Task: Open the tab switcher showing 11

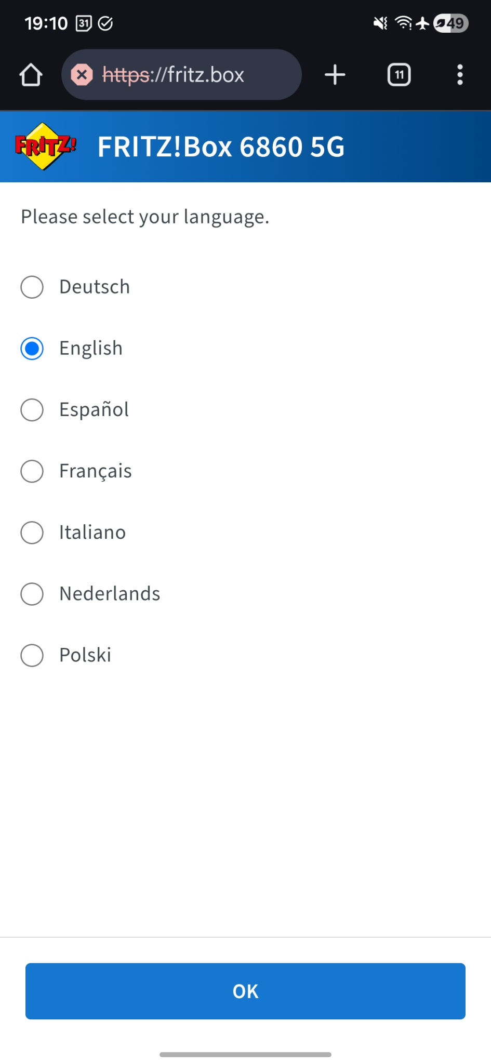Action: point(399,75)
